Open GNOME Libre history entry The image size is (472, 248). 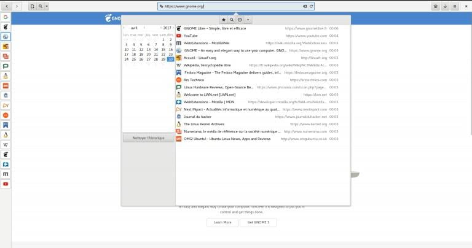click(x=262, y=28)
